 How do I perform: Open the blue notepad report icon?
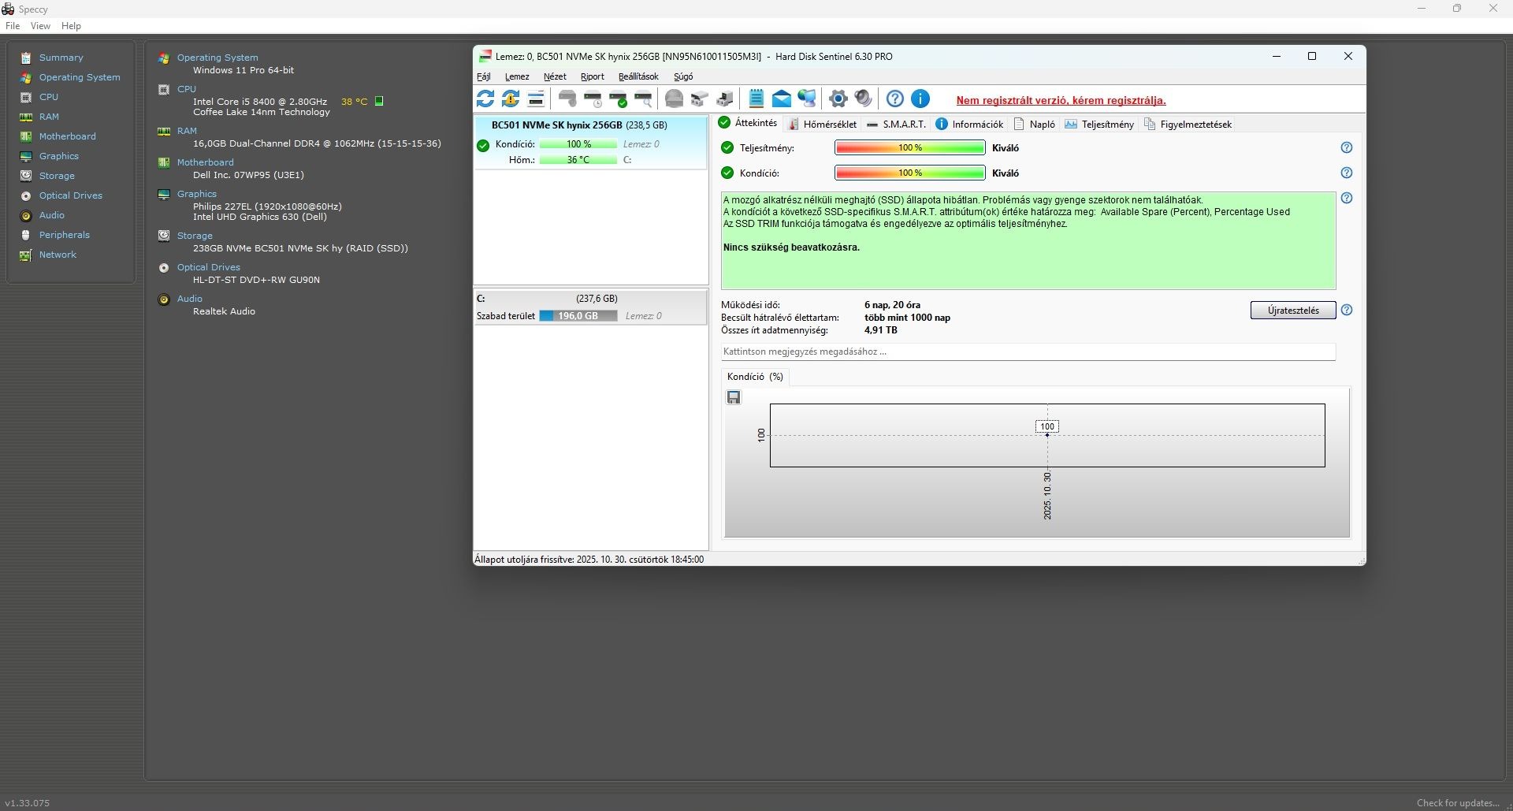(x=756, y=99)
